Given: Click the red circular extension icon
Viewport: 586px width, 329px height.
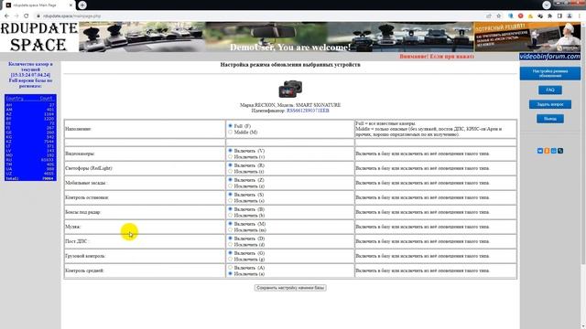Looking at the screenshot, I should [x=521, y=16].
